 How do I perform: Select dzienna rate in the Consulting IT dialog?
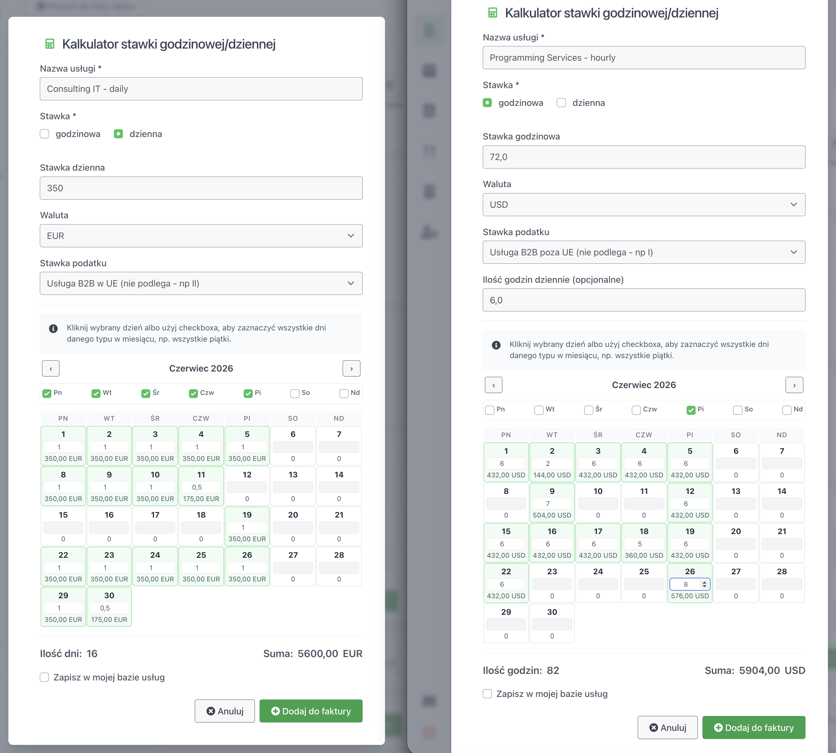[x=118, y=134]
